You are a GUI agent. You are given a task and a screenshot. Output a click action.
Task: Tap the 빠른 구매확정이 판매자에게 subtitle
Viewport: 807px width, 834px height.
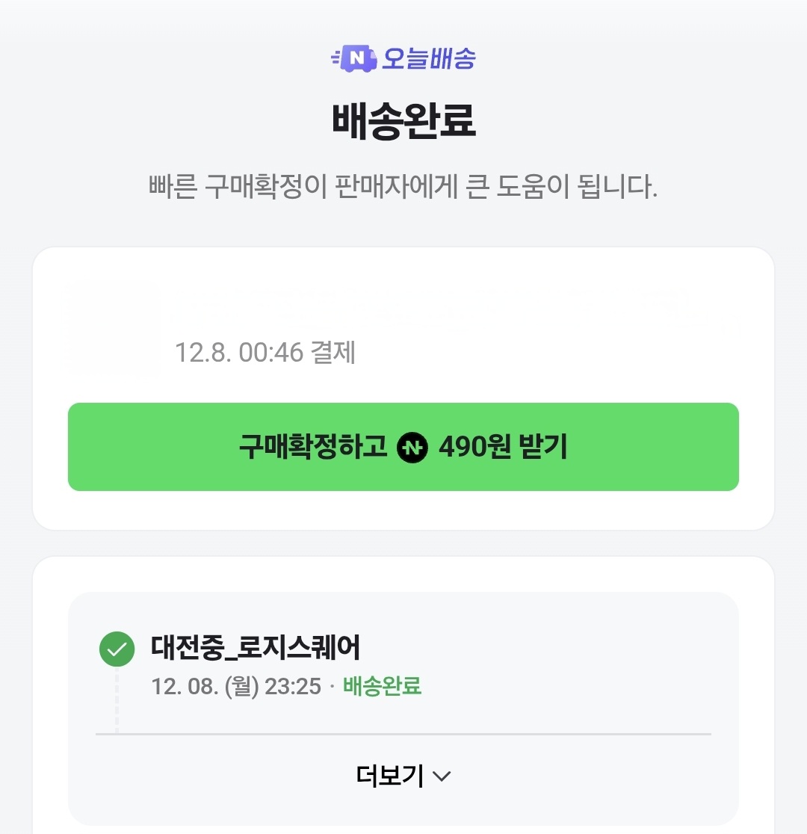click(403, 187)
